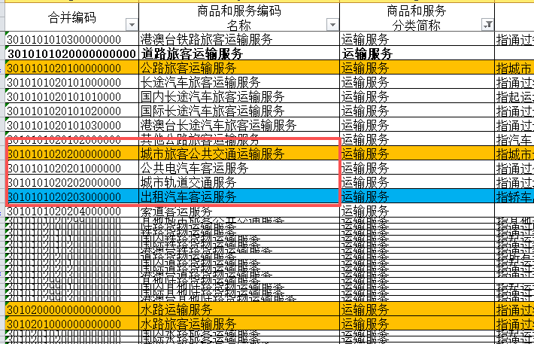Click the 公共电汽车客运服务 cell
Screen dimensions: 534x344
point(195,168)
